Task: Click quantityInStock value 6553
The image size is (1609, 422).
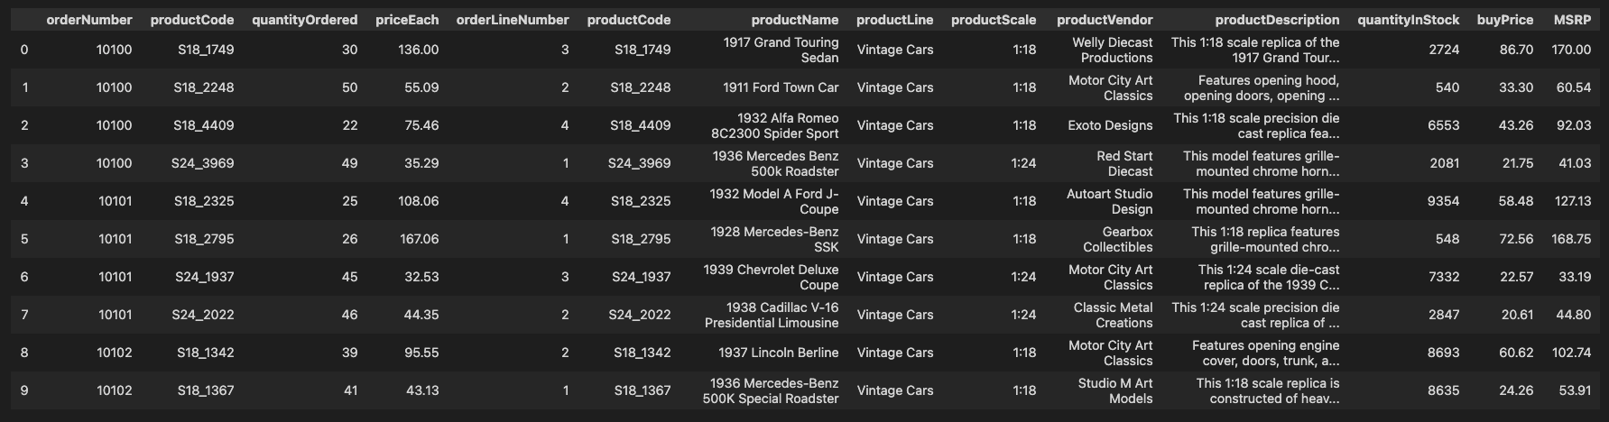Action: 1444,125
